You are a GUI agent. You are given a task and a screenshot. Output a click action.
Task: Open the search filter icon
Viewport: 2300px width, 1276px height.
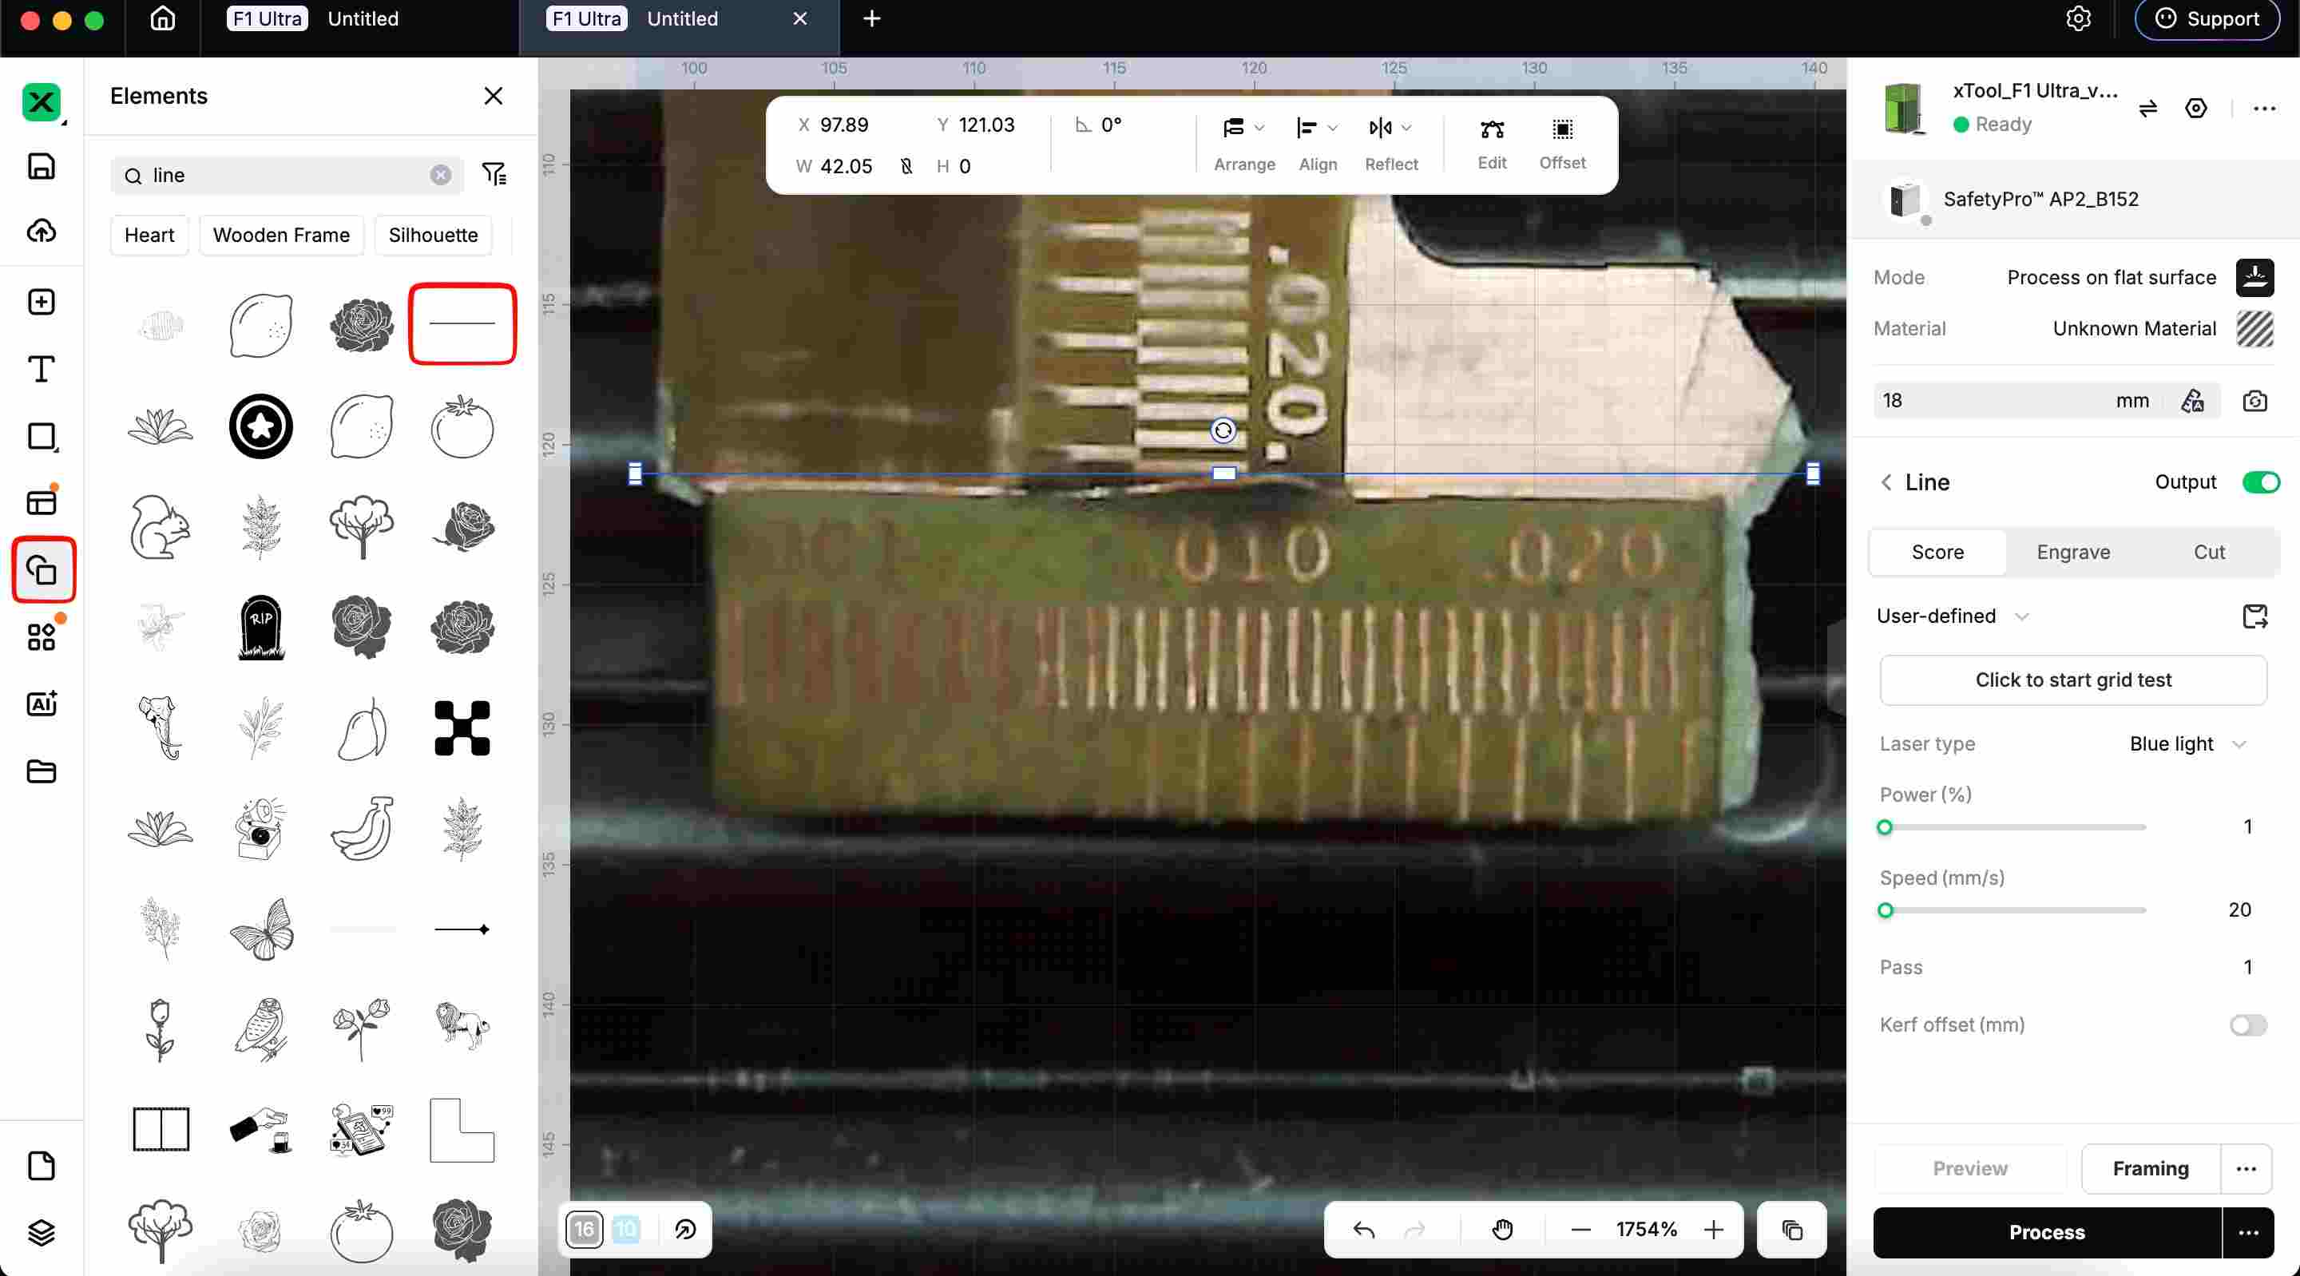click(494, 174)
